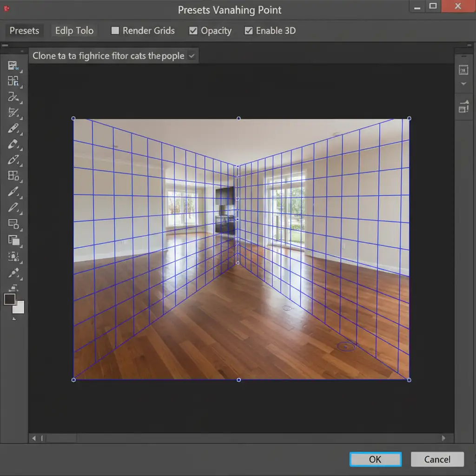The height and width of the screenshot is (476, 476).
Task: Select the four-squares grid tool in left toolbar
Action: coord(13,176)
